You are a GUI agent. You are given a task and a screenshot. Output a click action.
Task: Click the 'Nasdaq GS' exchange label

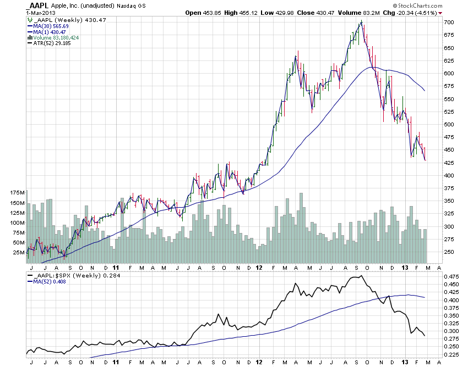(131, 5)
